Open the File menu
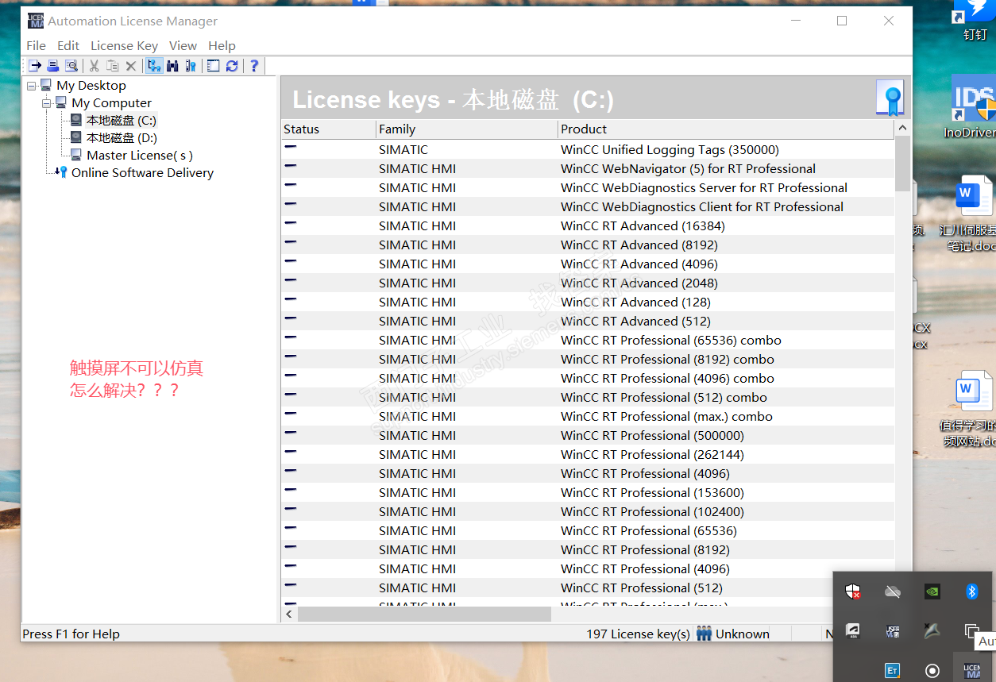The width and height of the screenshot is (996, 682). 37,45
